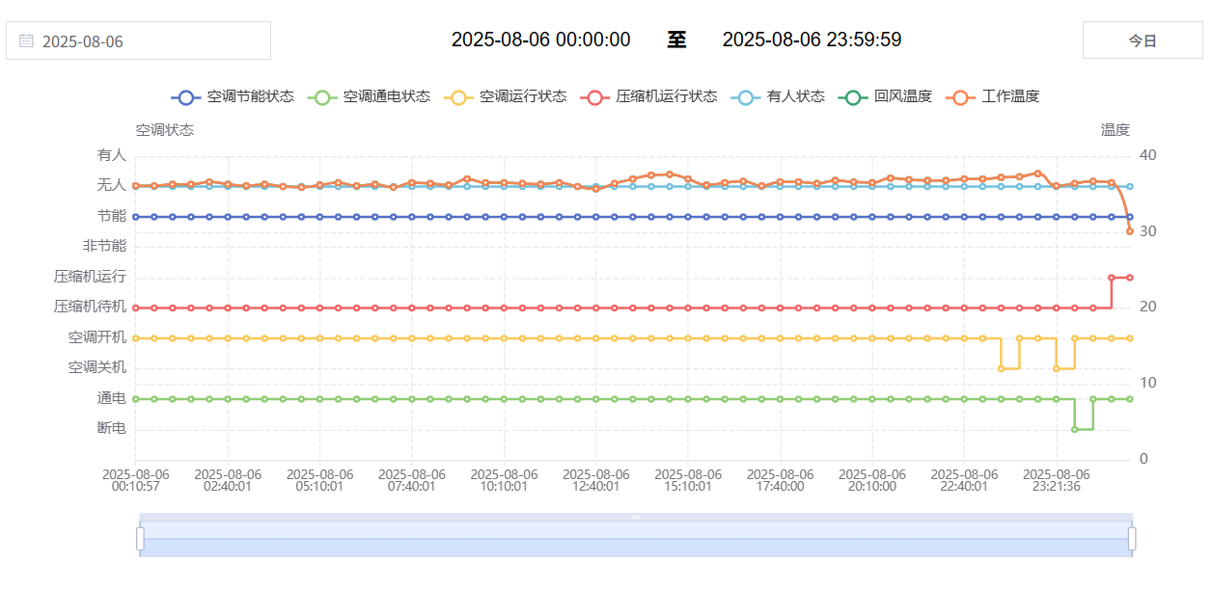Screen dimensions: 1212x590
Task: Toggle the 空调运行状态 legend series
Action: click(x=506, y=96)
